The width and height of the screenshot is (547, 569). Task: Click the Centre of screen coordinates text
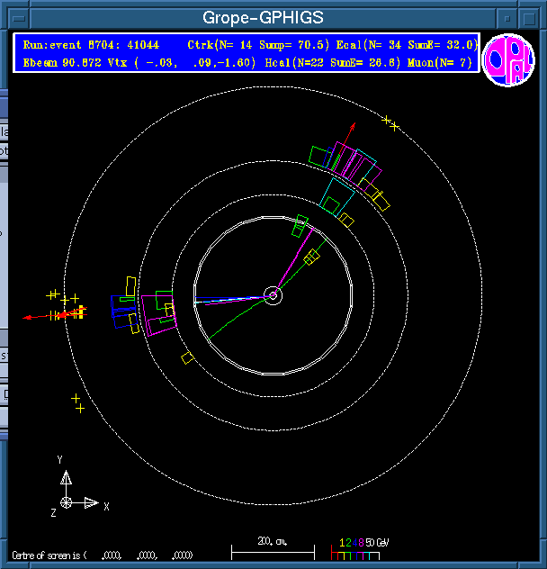[103, 555]
